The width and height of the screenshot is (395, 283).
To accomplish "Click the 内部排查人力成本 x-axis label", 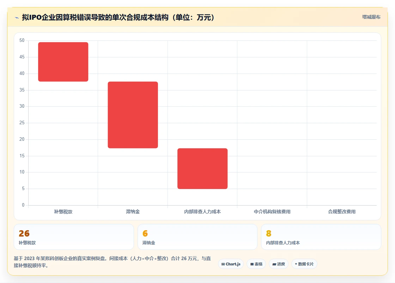I will [x=202, y=212].
